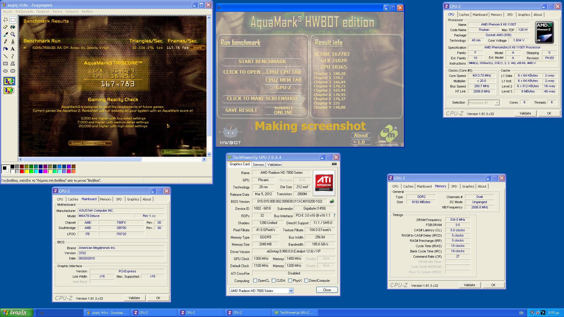Pick the bright red color swatch in Paint
The width and height of the screenshot is (564, 317).
[22, 171]
